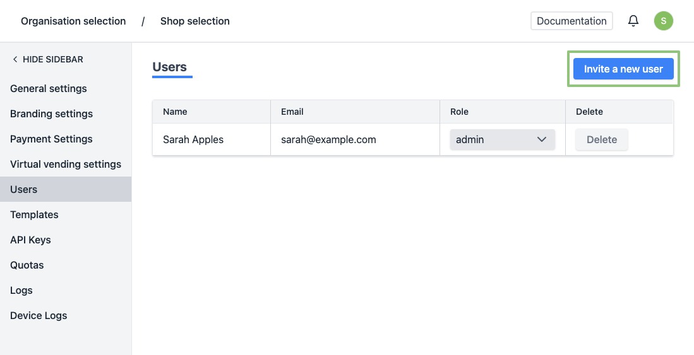Open Virtual vending settings page
Screen dimensions: 694x355
coord(66,164)
